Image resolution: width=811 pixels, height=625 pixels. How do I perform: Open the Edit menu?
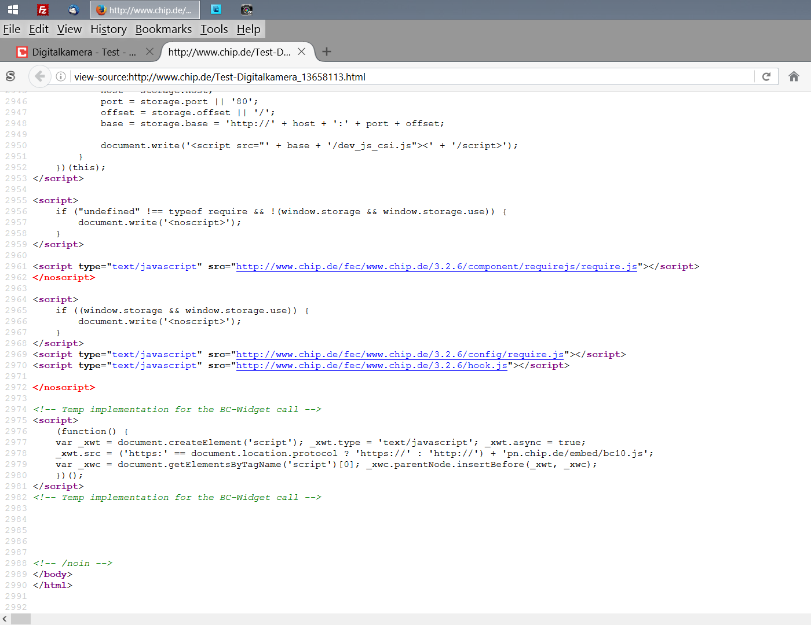tap(39, 29)
